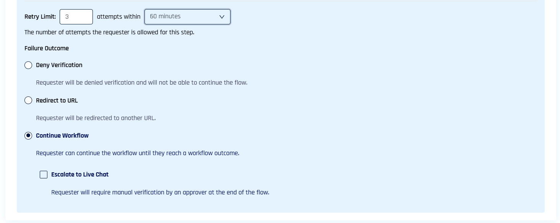Click the 'Requester can continue the workflow' description
Screen dimensions: 560x223
[138, 153]
